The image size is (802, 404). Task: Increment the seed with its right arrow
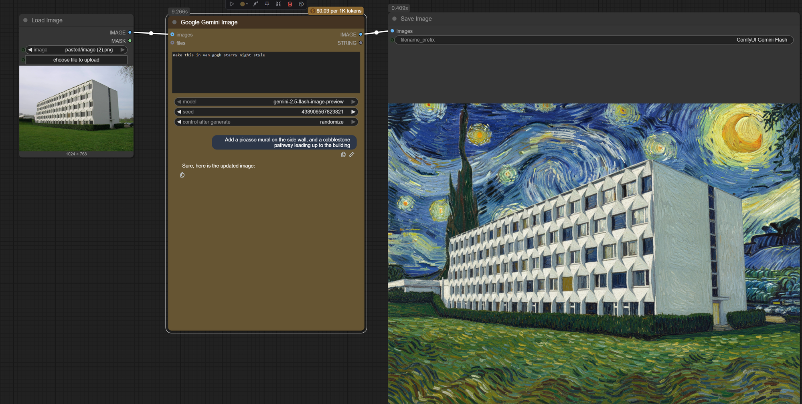353,112
